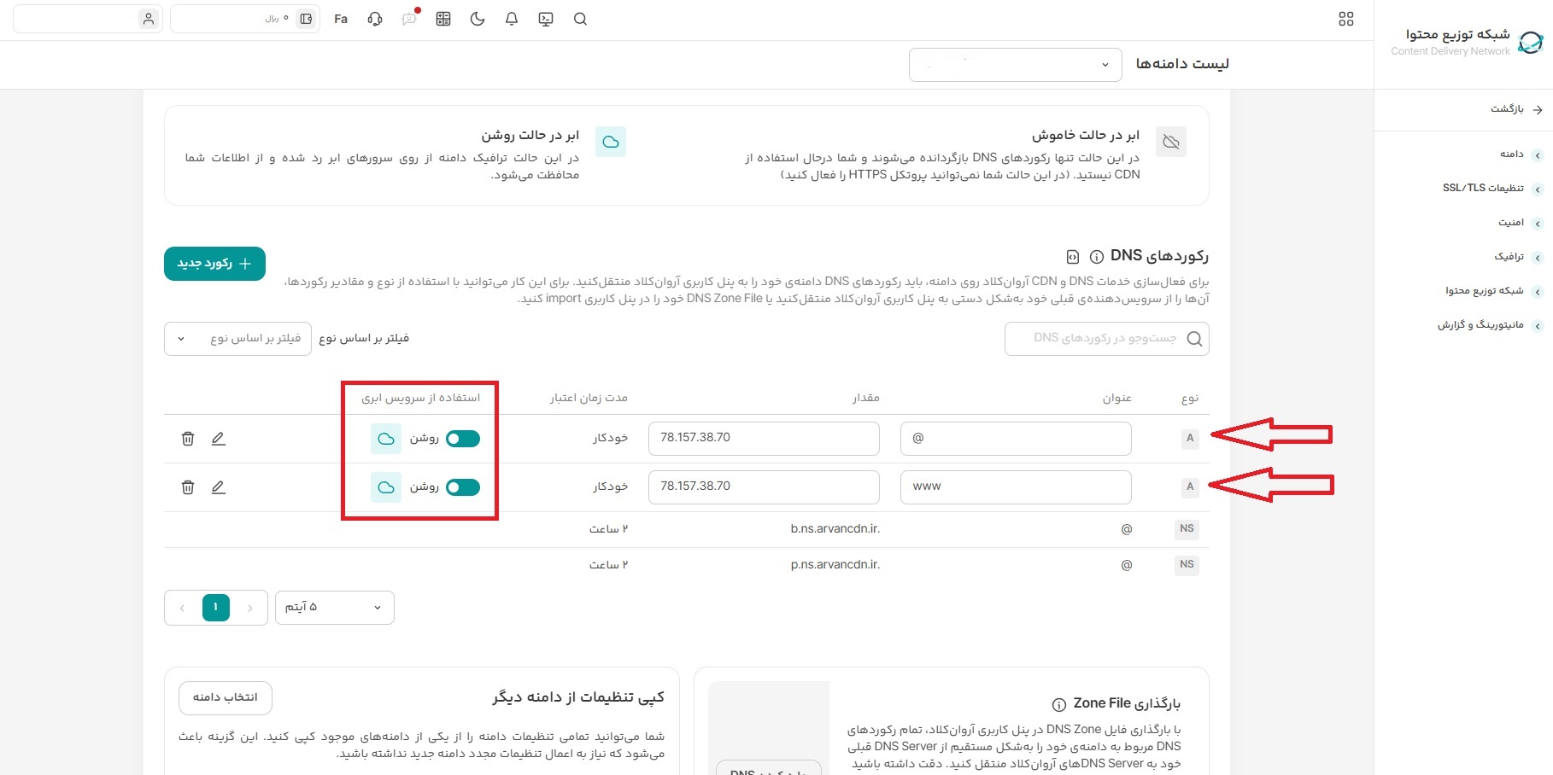This screenshot has height=775, width=1553.
Task: Go back via بازگشت sidebar link
Action: pos(1515,109)
